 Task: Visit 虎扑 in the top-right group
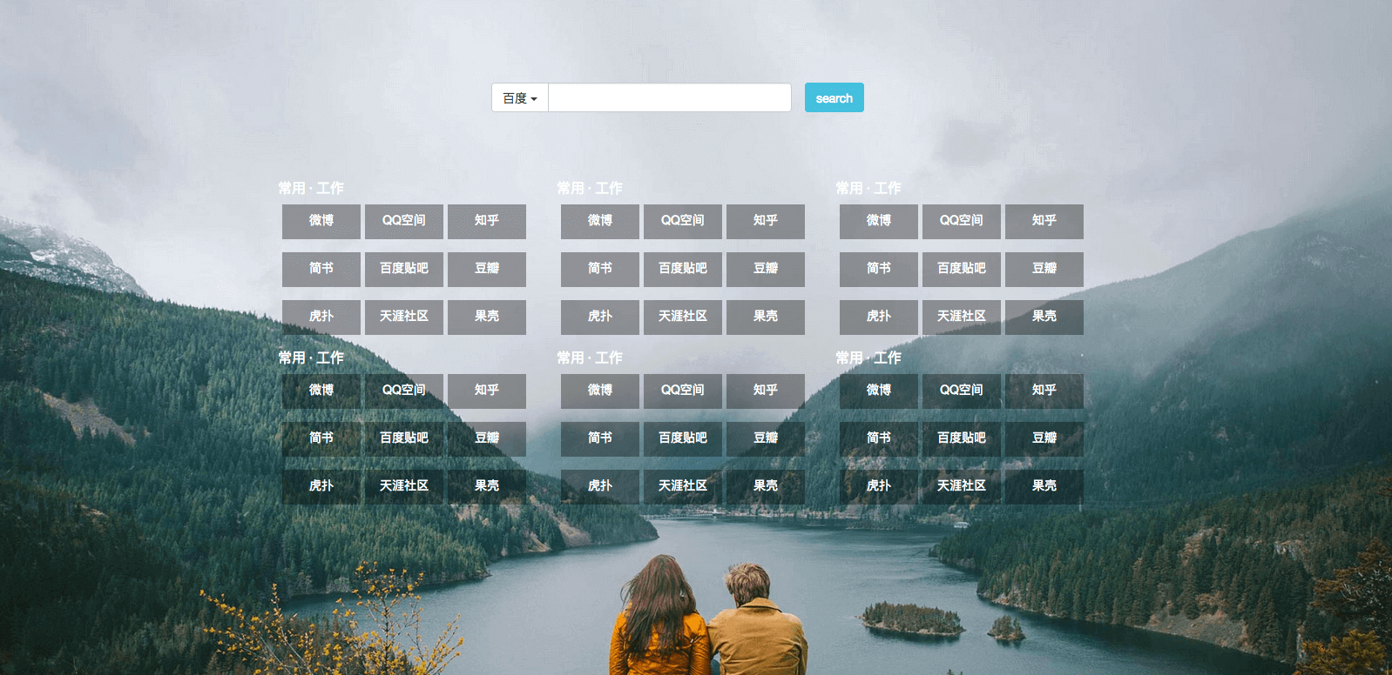pos(879,317)
